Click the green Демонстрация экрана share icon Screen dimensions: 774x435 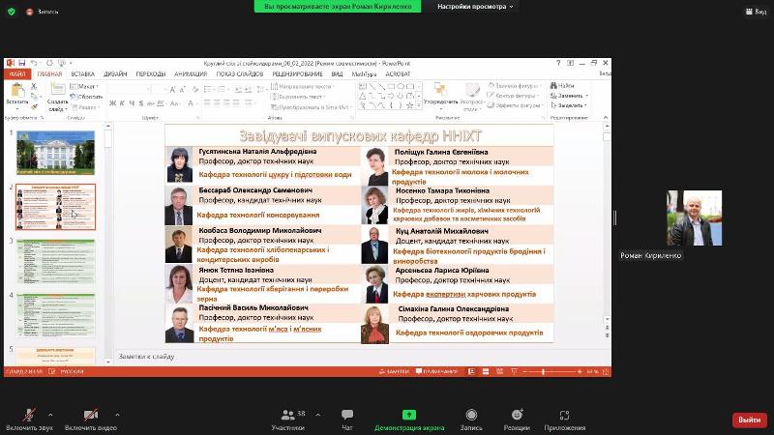(409, 415)
